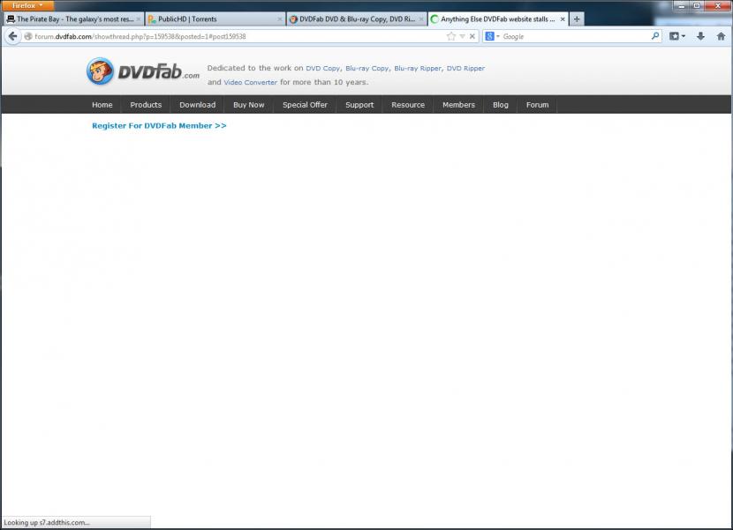Open the Home navigation item
The height and width of the screenshot is (530, 733).
pos(102,105)
